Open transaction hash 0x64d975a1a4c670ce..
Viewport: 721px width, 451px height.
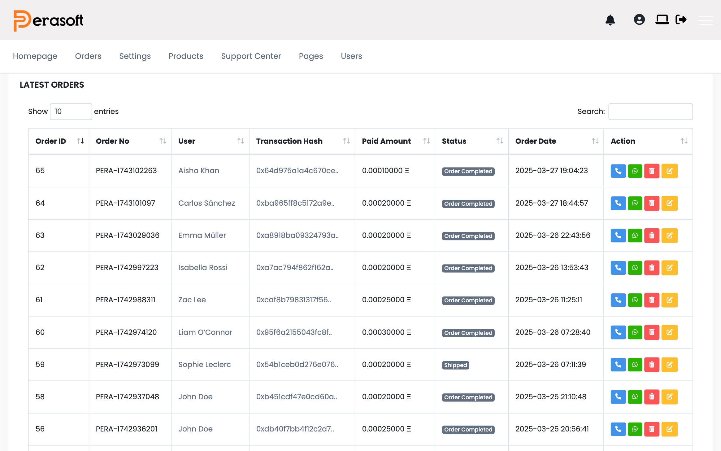point(297,171)
